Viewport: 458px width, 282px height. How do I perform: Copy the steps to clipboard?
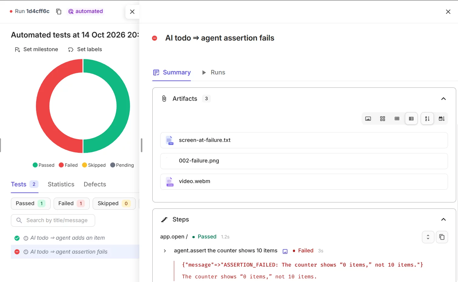tap(442, 237)
